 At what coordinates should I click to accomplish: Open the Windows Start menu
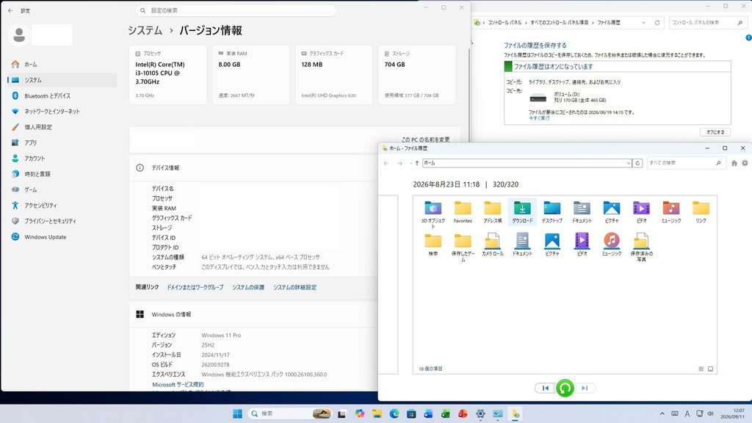(237, 413)
